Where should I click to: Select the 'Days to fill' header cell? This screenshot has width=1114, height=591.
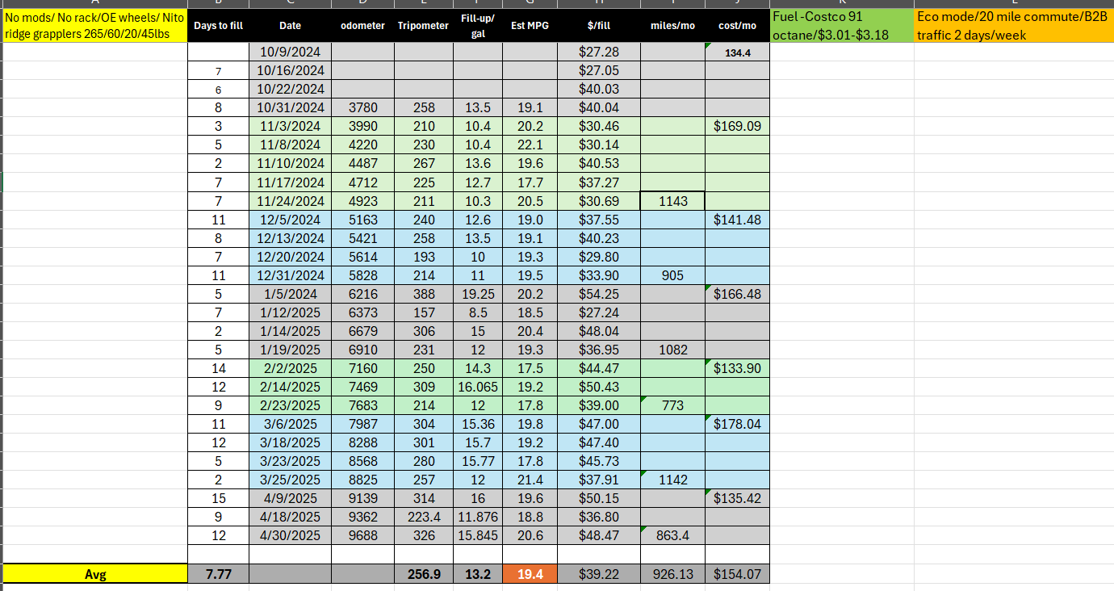pyautogui.click(x=218, y=26)
